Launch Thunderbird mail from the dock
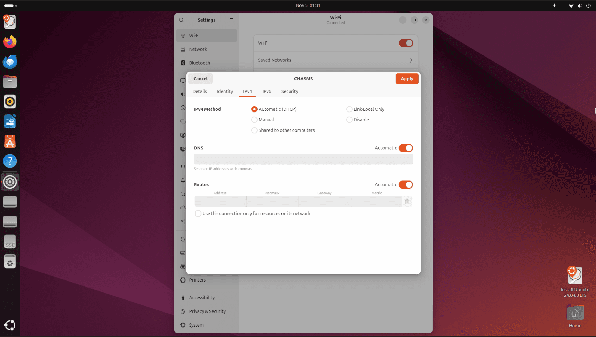This screenshot has width=596, height=337. click(x=10, y=62)
